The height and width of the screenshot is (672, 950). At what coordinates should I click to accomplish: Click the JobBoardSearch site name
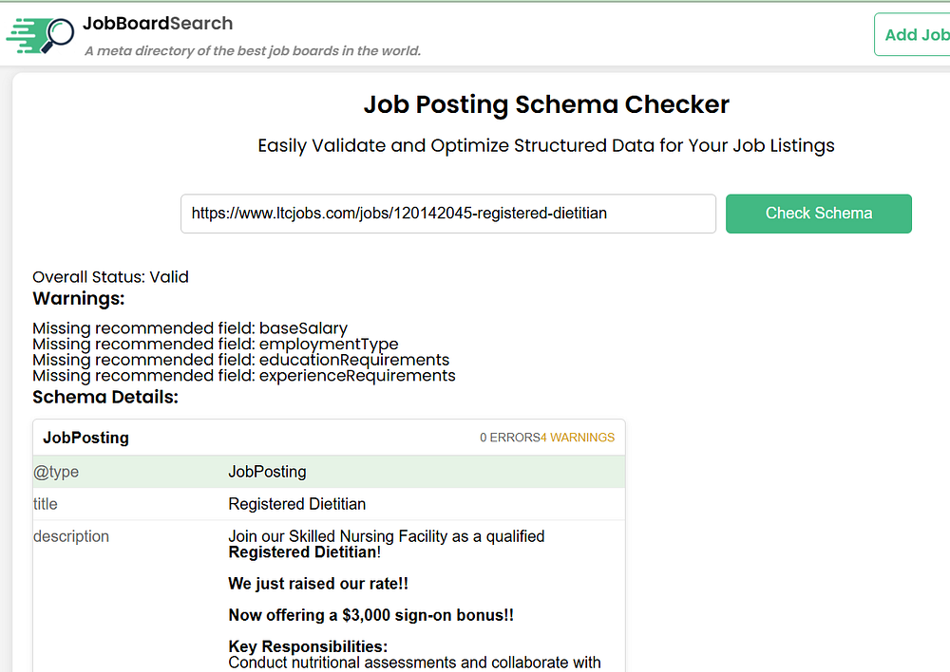point(158,24)
